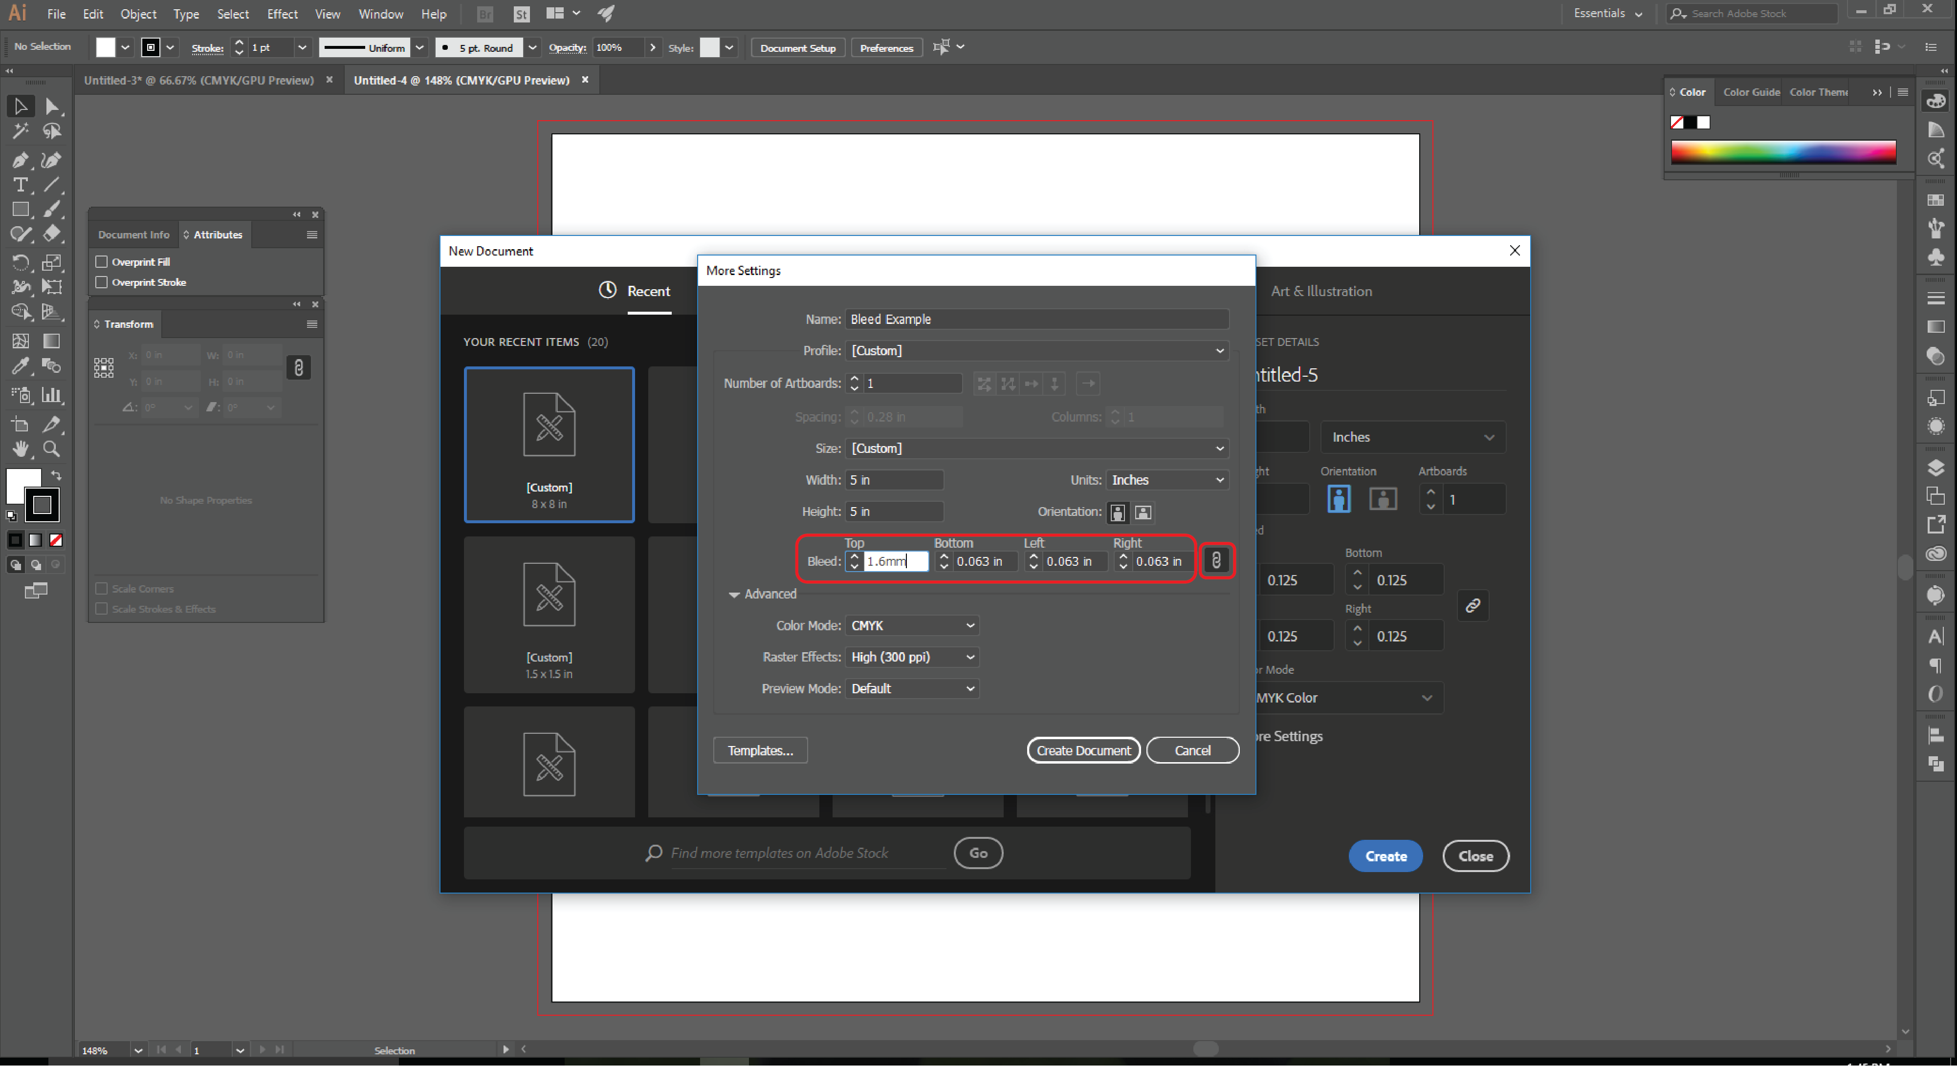Viewport: 1957px width, 1067px height.
Task: Select landscape orientation in preset details
Action: tap(1383, 499)
